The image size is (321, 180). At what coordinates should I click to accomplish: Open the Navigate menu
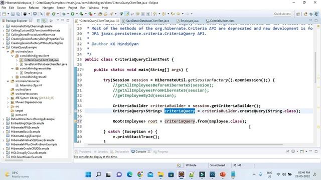coord(48,8)
